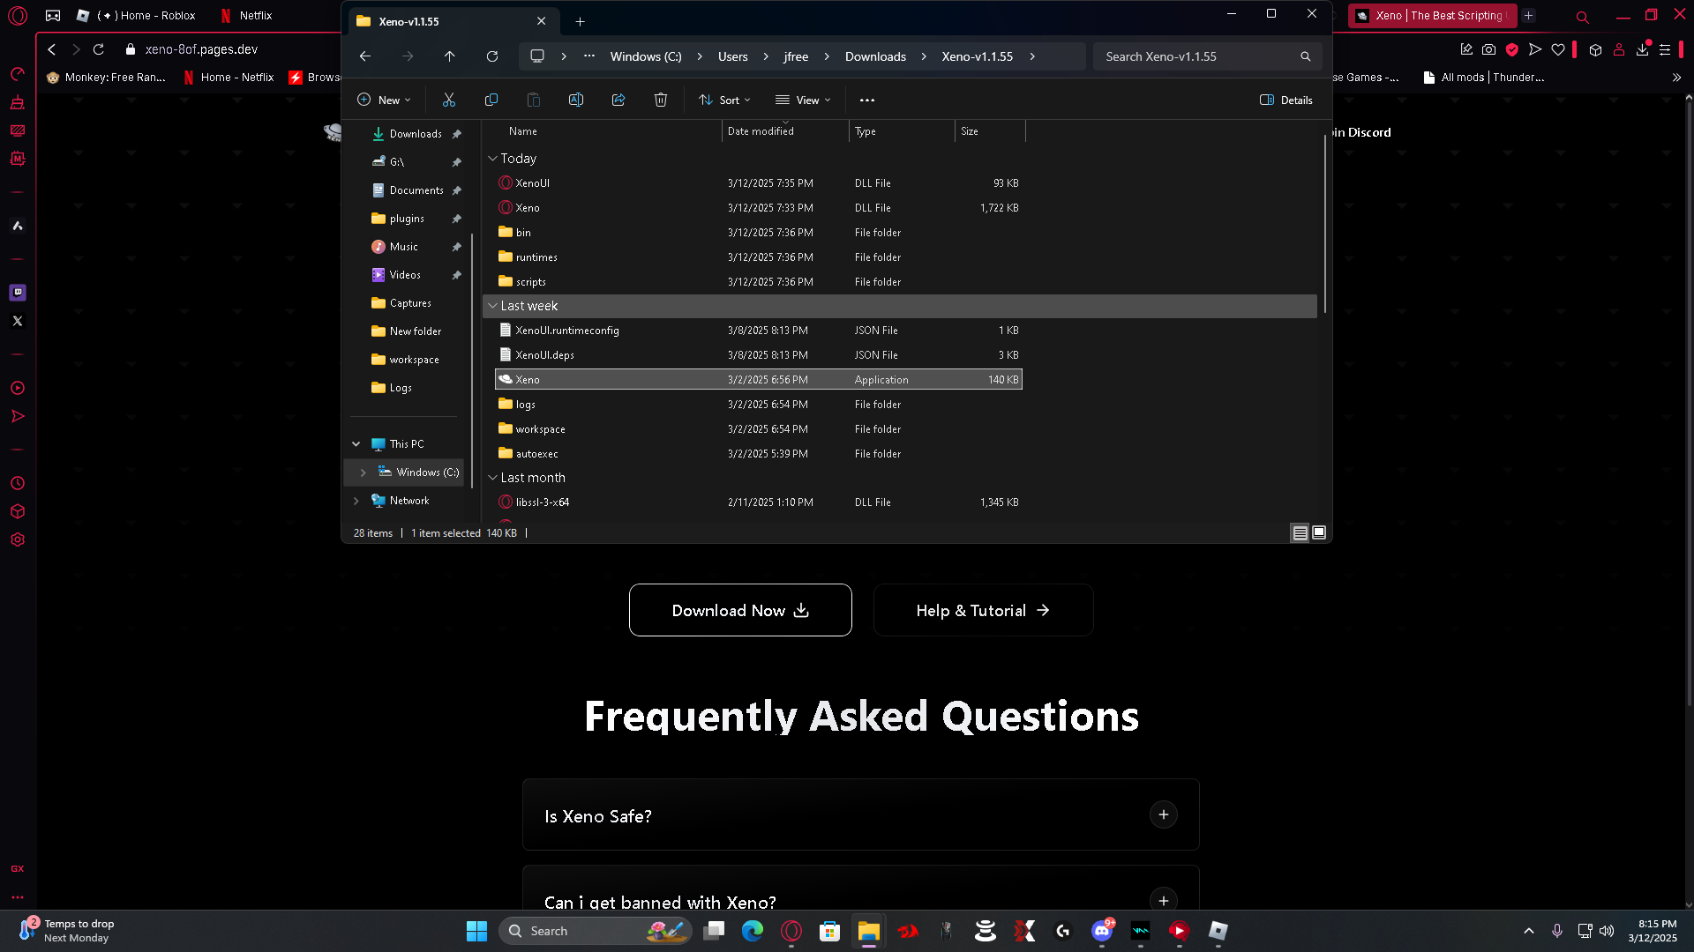Click the Download Now button

(x=740, y=610)
